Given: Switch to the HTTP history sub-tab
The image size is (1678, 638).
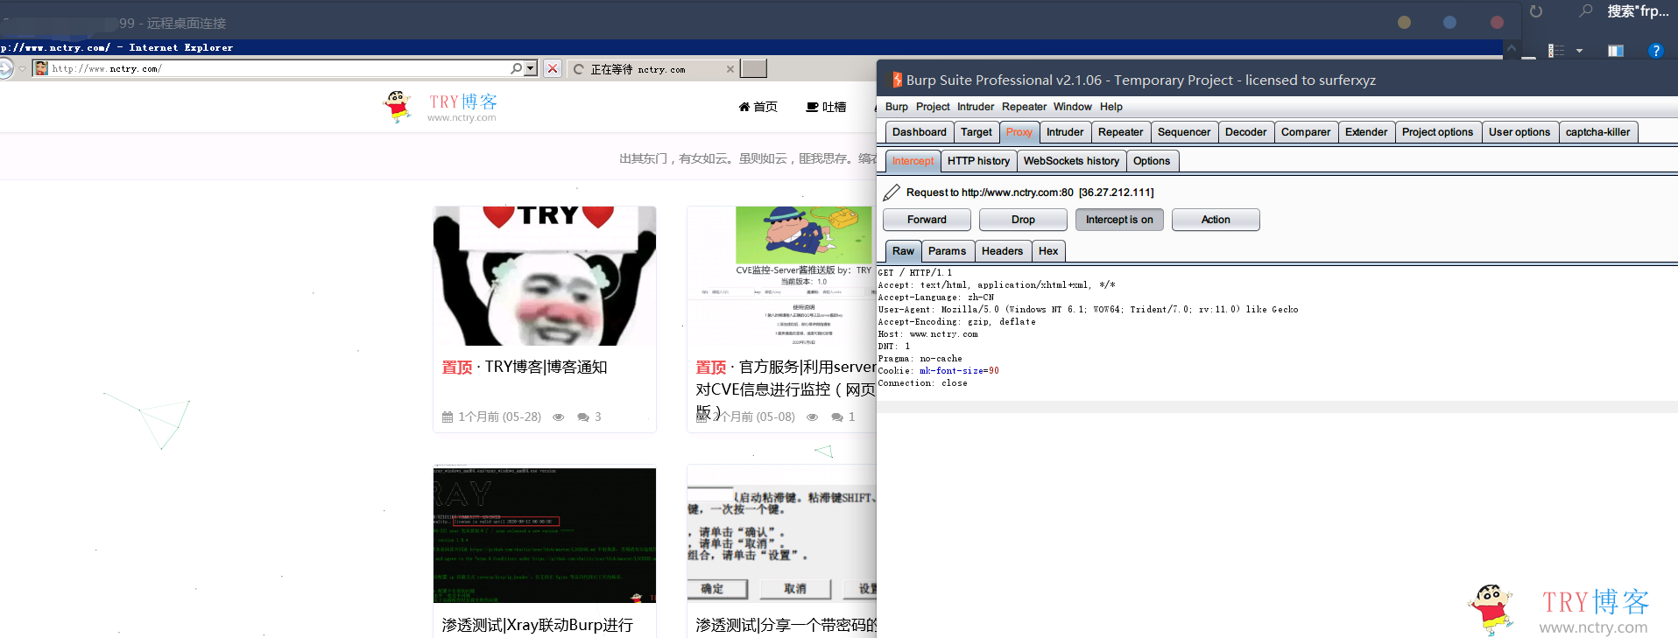Looking at the screenshot, I should (979, 161).
